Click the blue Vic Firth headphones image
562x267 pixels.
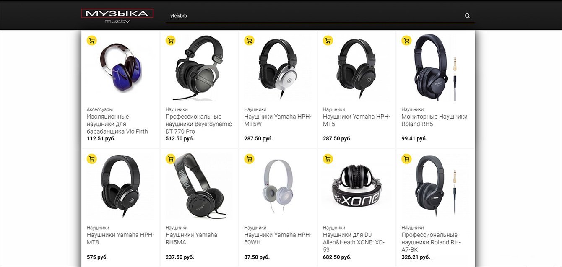tap(120, 69)
